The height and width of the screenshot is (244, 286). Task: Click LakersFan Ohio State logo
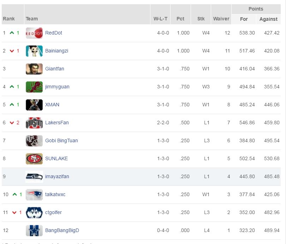tap(34, 123)
